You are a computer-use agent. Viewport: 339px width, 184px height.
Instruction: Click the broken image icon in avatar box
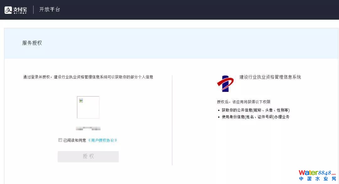click(x=81, y=100)
